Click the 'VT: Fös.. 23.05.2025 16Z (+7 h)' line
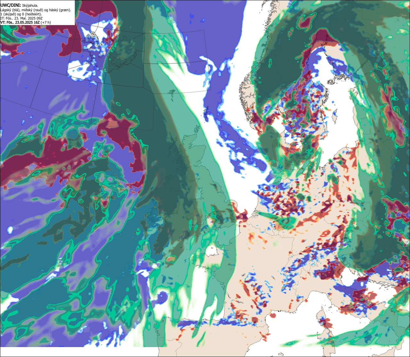The height and width of the screenshot is (357, 410). point(26,22)
